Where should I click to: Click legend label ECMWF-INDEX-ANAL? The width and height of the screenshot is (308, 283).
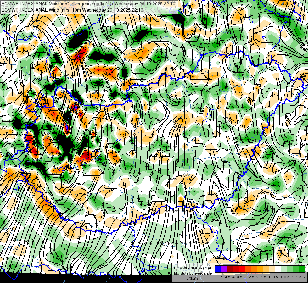(193, 268)
